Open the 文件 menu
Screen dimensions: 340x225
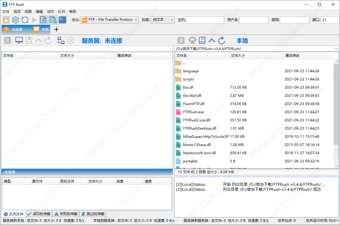click(x=6, y=11)
